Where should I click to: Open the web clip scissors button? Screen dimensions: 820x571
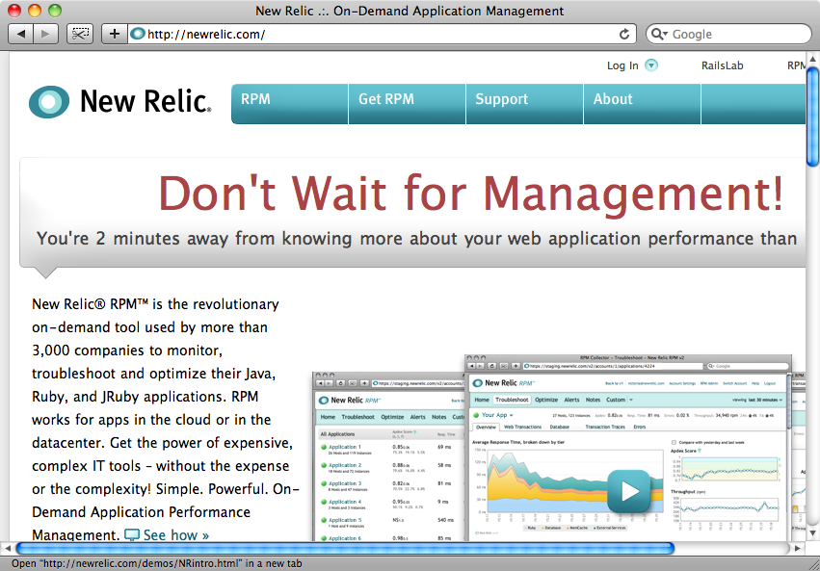(80, 34)
